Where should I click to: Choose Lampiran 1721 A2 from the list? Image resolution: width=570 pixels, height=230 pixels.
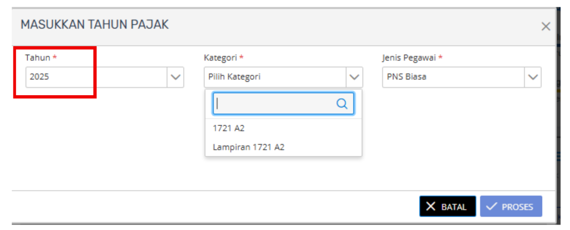click(249, 147)
